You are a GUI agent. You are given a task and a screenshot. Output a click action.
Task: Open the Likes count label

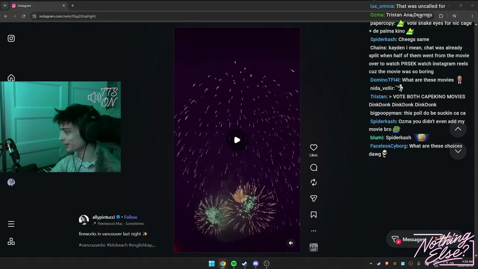[314, 155]
